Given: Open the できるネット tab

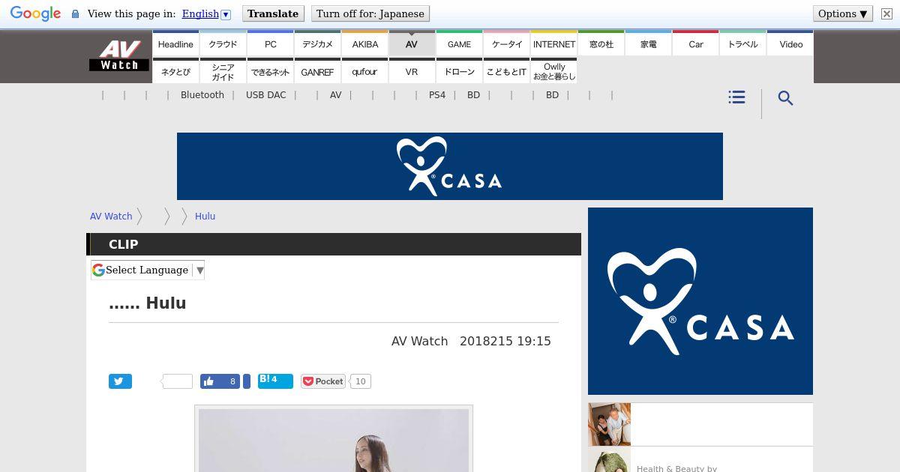Looking at the screenshot, I should click(270, 71).
